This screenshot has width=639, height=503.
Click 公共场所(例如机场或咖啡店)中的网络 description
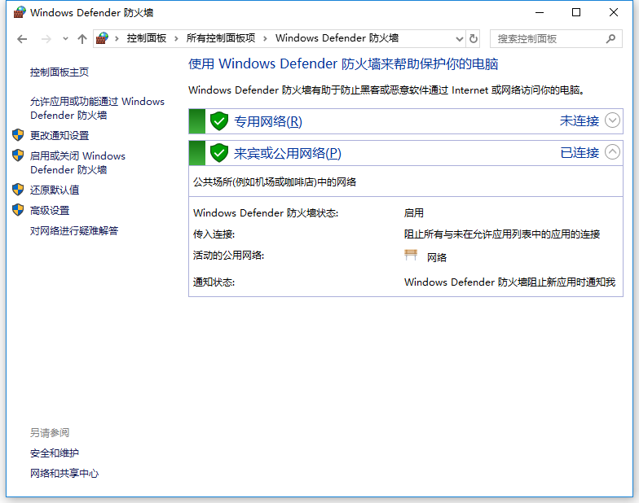275,182
